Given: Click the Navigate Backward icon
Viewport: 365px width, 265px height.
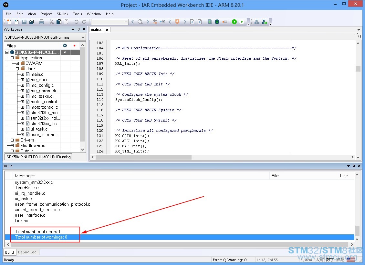Looking at the screenshot, I should tap(192, 22).
